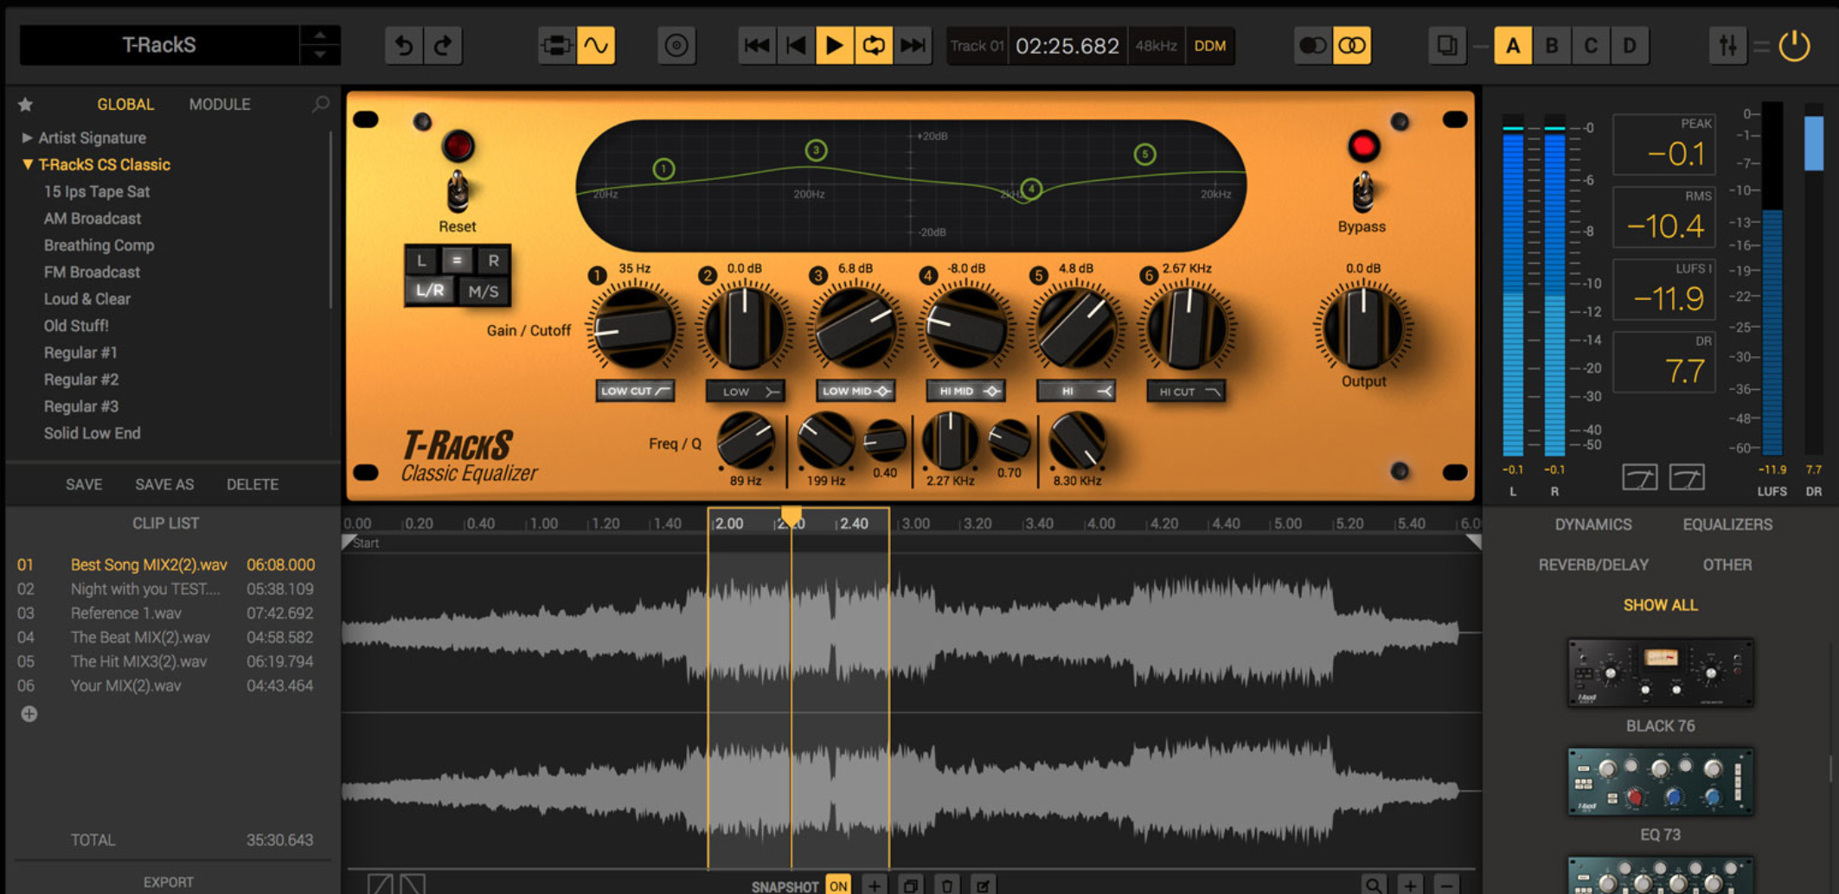Click the redo arrow in the toolbar
The height and width of the screenshot is (894, 1839).
pos(443,45)
